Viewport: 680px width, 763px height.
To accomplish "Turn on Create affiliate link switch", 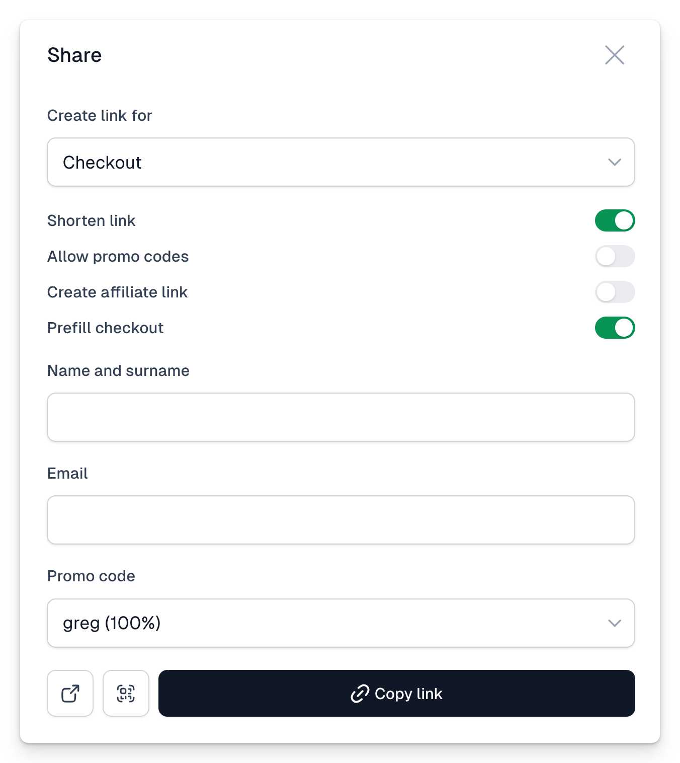I will click(x=615, y=292).
